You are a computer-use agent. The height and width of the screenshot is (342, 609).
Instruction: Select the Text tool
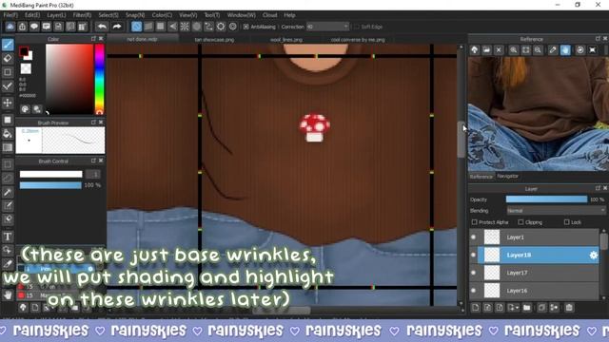8,237
